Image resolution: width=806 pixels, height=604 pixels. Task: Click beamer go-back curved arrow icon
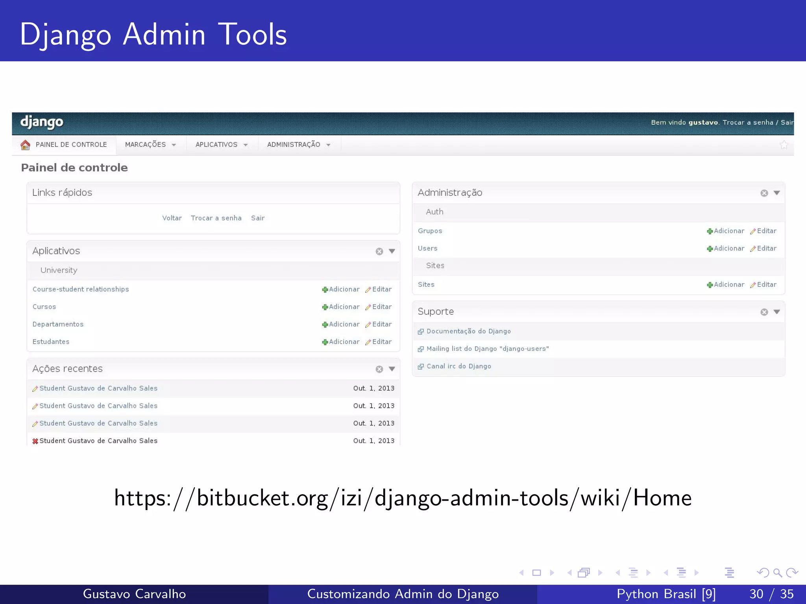763,573
